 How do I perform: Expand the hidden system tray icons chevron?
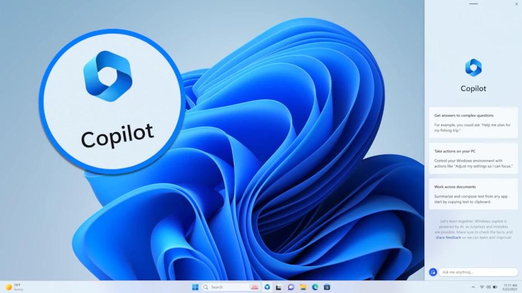coord(473,287)
